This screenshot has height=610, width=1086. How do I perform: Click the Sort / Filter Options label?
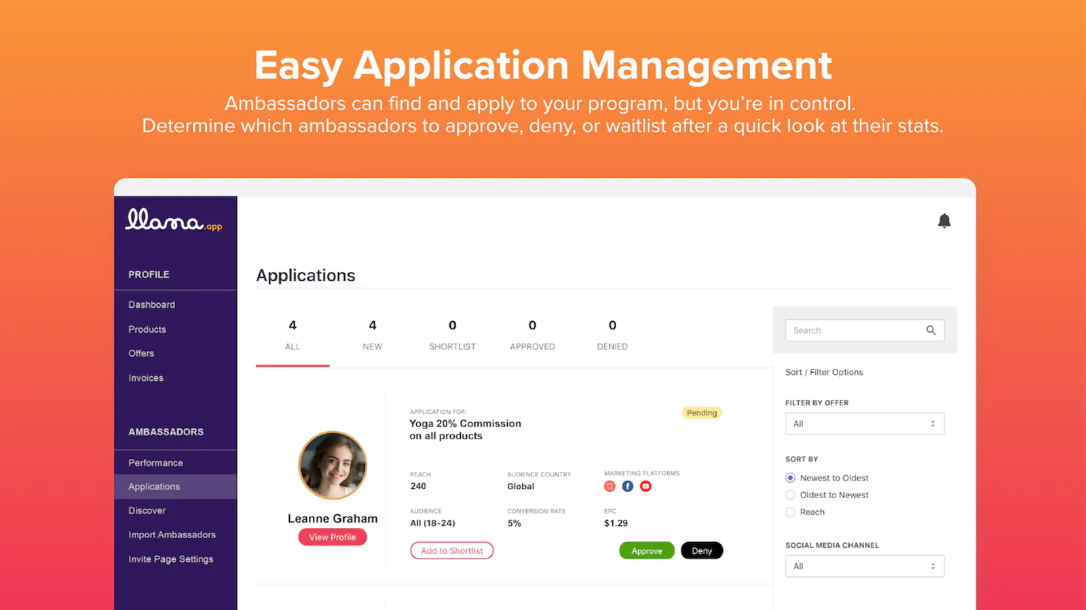(x=824, y=372)
